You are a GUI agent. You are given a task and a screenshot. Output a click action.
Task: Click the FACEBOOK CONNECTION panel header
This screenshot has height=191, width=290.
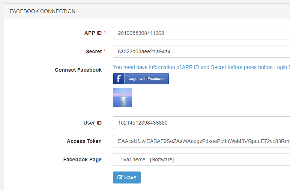coord(42,11)
